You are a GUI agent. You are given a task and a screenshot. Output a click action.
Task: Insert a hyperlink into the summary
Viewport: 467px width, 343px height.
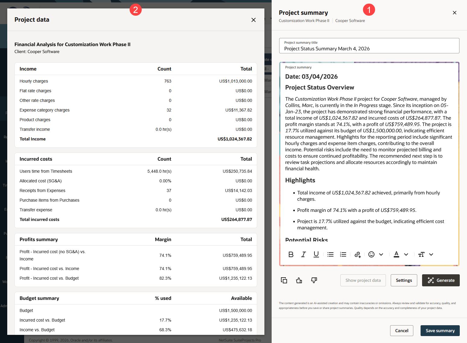pos(358,255)
